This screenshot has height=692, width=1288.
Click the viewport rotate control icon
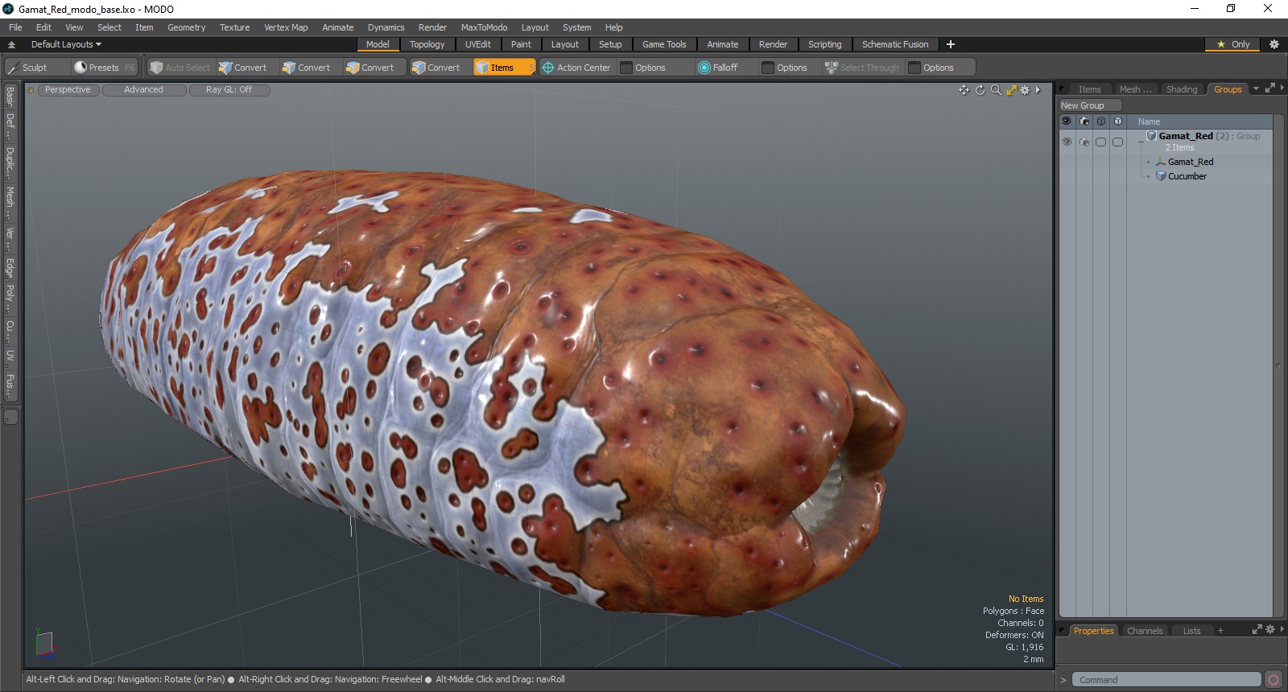980,90
